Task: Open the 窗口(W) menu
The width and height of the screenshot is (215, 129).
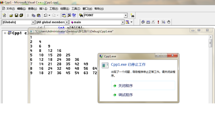Action: point(87,9)
